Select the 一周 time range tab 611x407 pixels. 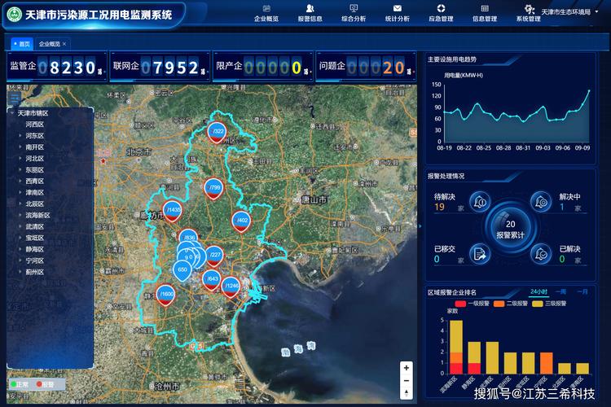coord(560,291)
